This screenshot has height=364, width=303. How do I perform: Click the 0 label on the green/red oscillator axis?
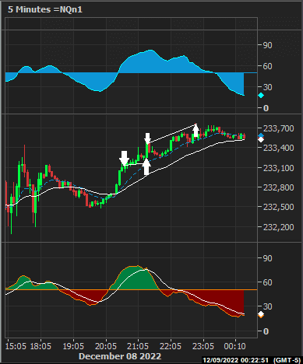266,331
